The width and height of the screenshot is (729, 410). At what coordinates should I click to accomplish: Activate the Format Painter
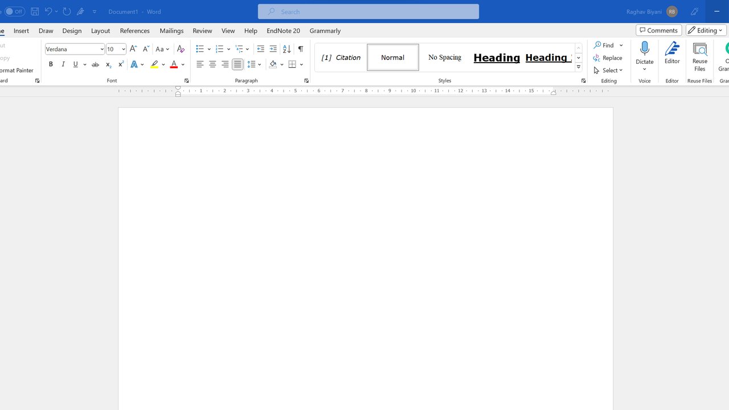coord(17,70)
